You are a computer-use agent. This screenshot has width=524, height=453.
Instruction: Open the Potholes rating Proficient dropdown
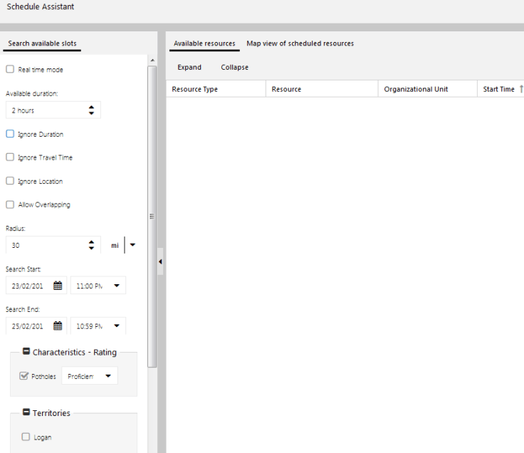pyautogui.click(x=108, y=376)
